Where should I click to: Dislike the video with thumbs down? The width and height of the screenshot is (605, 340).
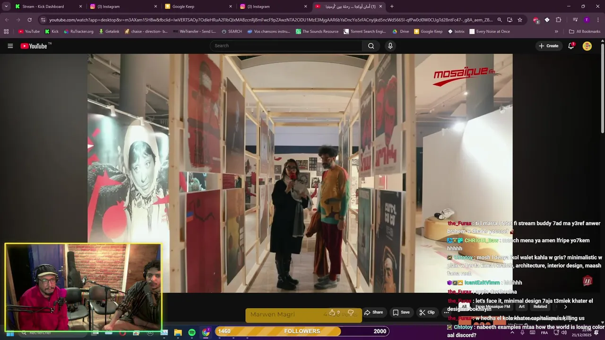(x=351, y=312)
